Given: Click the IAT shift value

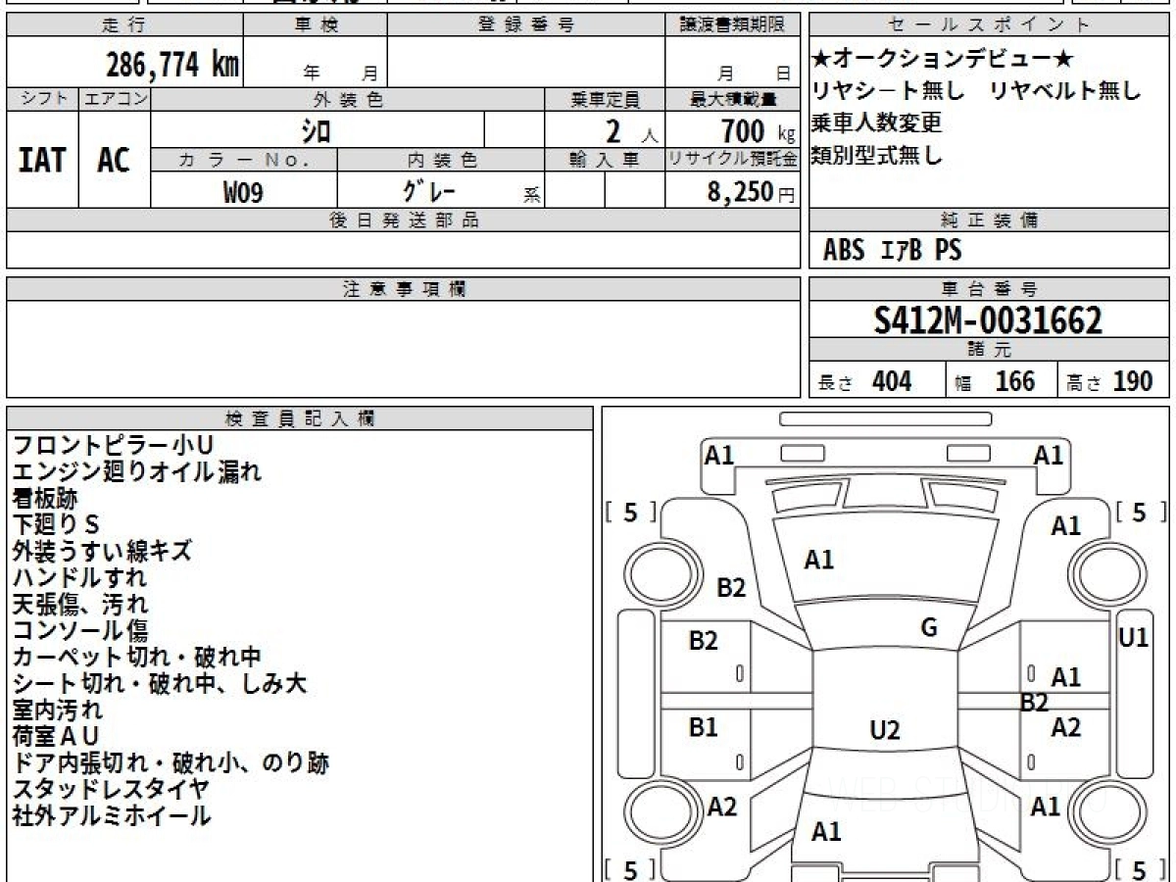Looking at the screenshot, I should pos(42,160).
